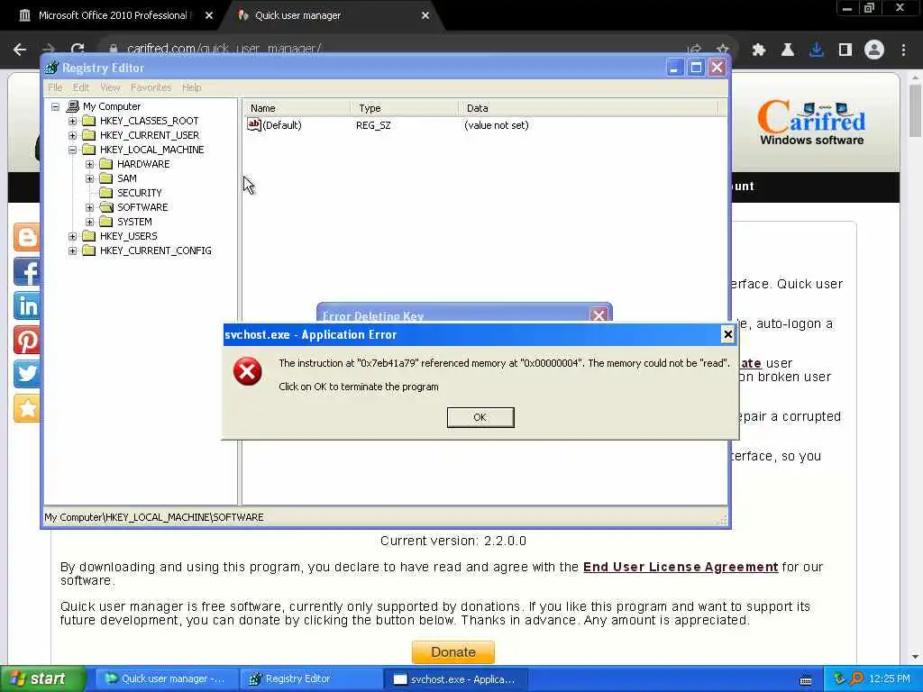Select the REG_SZ type cell
The width and height of the screenshot is (923, 692).
(x=373, y=125)
